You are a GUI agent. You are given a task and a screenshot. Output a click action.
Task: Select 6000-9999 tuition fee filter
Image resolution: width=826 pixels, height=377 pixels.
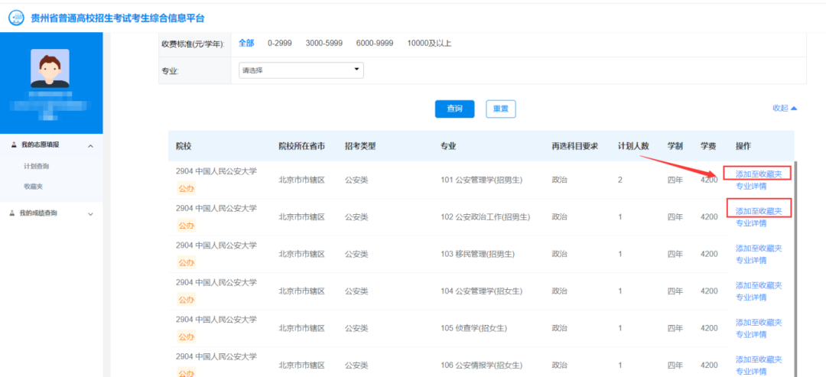[x=375, y=43]
